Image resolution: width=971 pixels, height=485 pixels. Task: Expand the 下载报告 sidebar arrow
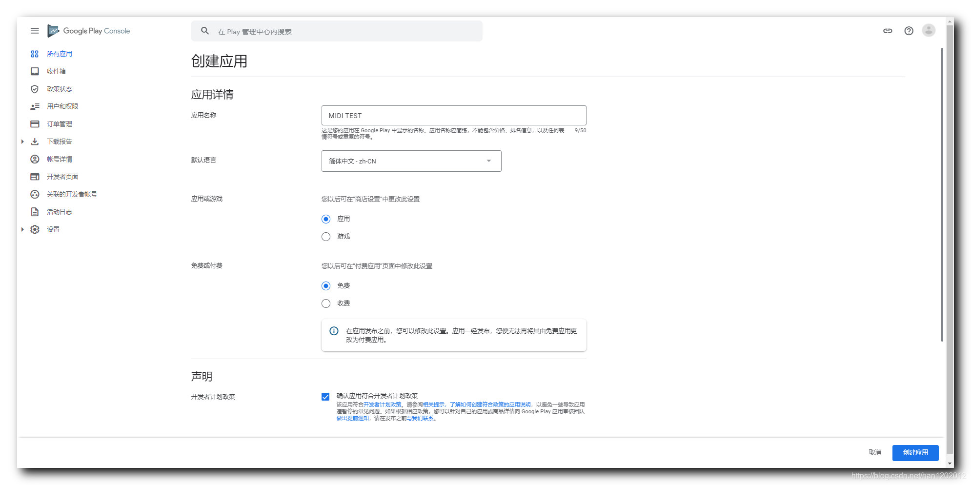point(22,141)
